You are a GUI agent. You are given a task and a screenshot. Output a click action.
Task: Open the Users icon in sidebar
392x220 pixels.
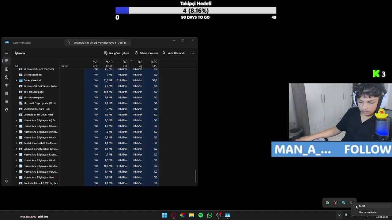6,94
